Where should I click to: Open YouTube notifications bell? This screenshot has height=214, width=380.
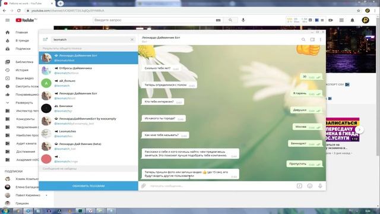click(352, 20)
